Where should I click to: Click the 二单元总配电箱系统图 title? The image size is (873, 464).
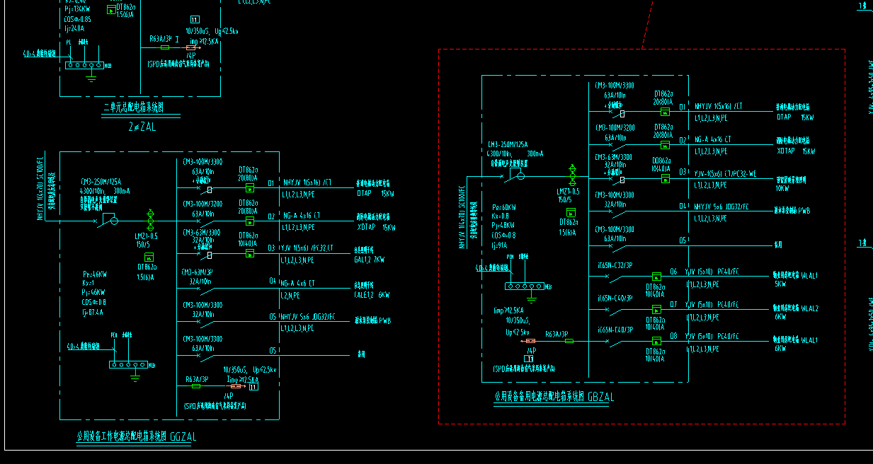pos(134,108)
